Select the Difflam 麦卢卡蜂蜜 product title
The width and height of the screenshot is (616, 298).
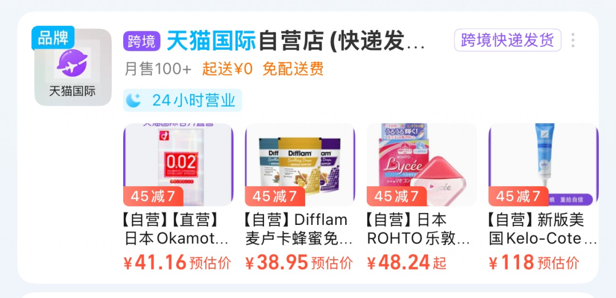click(x=298, y=229)
